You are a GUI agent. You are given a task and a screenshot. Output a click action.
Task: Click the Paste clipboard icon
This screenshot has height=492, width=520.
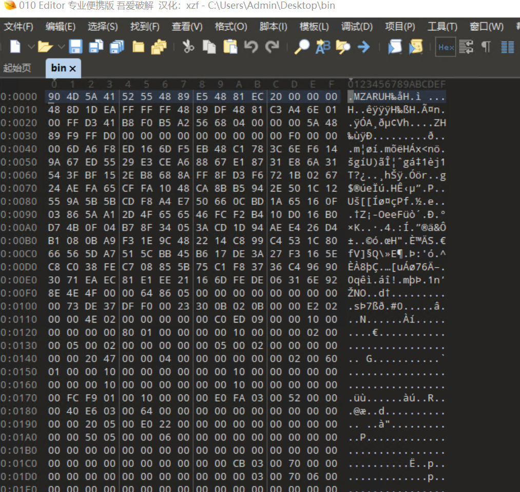pyautogui.click(x=230, y=47)
